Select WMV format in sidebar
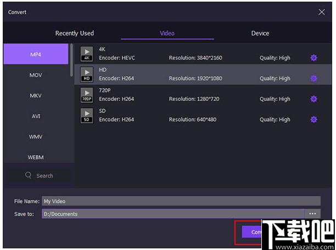 coord(36,137)
